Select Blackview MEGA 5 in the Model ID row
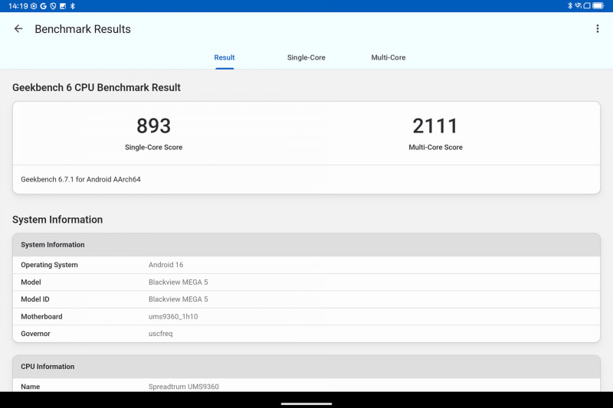 179,299
